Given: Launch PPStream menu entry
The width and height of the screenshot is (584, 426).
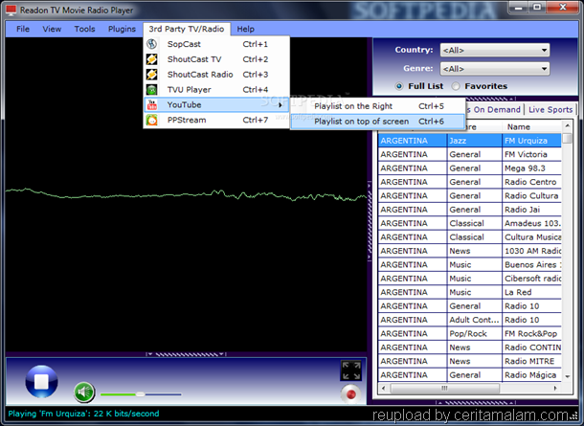Looking at the screenshot, I should (x=216, y=121).
